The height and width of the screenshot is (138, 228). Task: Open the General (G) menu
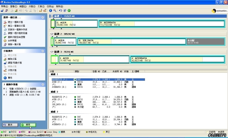(5, 6)
